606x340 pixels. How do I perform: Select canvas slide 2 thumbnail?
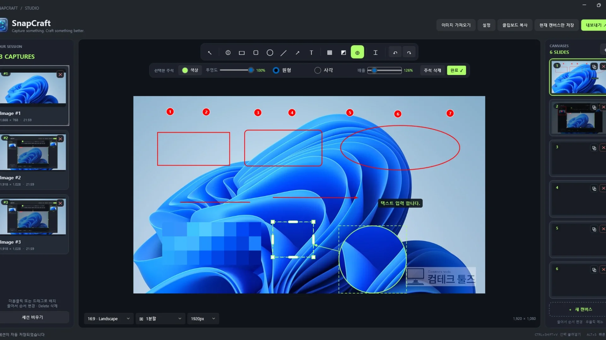(x=578, y=118)
